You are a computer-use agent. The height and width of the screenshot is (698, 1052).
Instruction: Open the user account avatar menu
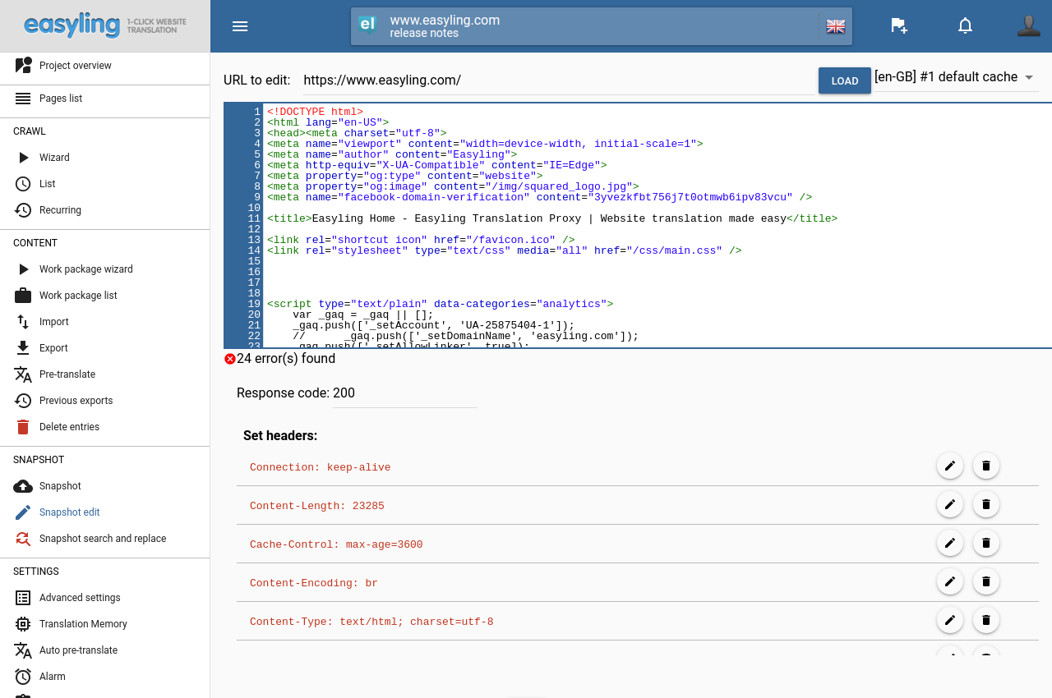[1028, 26]
